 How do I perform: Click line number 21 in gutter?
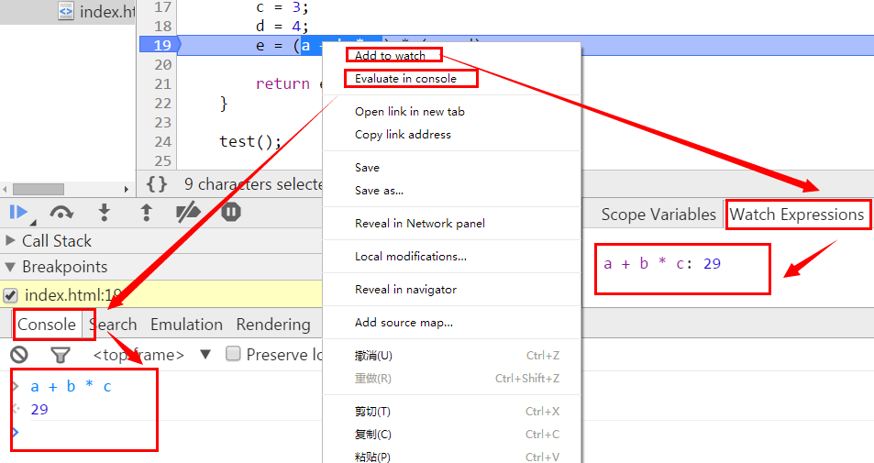pos(162,84)
